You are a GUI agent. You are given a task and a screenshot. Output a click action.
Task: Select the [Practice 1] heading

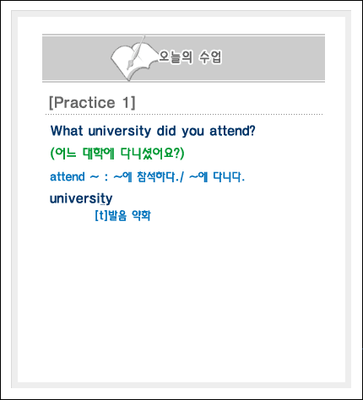[92, 102]
